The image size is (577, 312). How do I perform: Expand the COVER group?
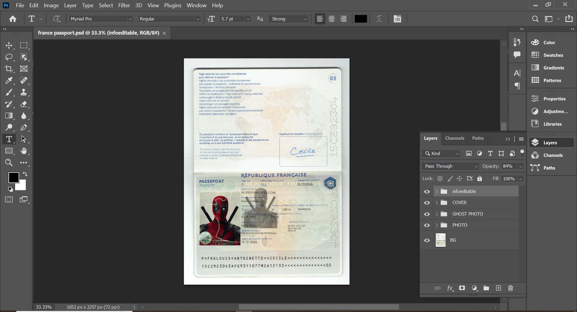pyautogui.click(x=437, y=203)
